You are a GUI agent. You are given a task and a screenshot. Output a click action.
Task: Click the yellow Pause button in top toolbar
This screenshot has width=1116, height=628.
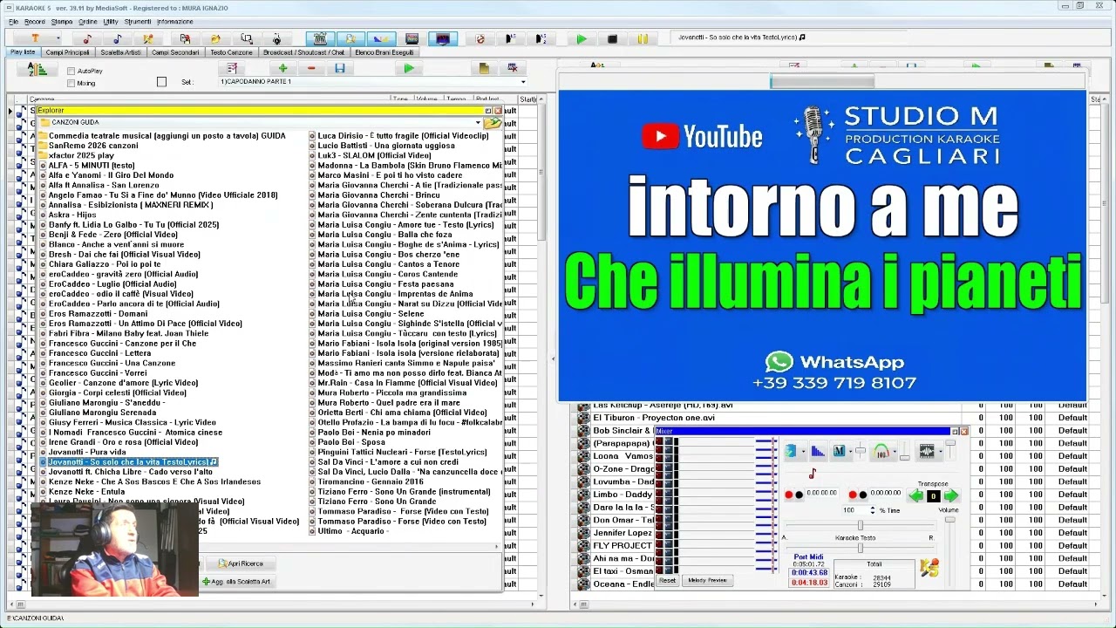[643, 38]
